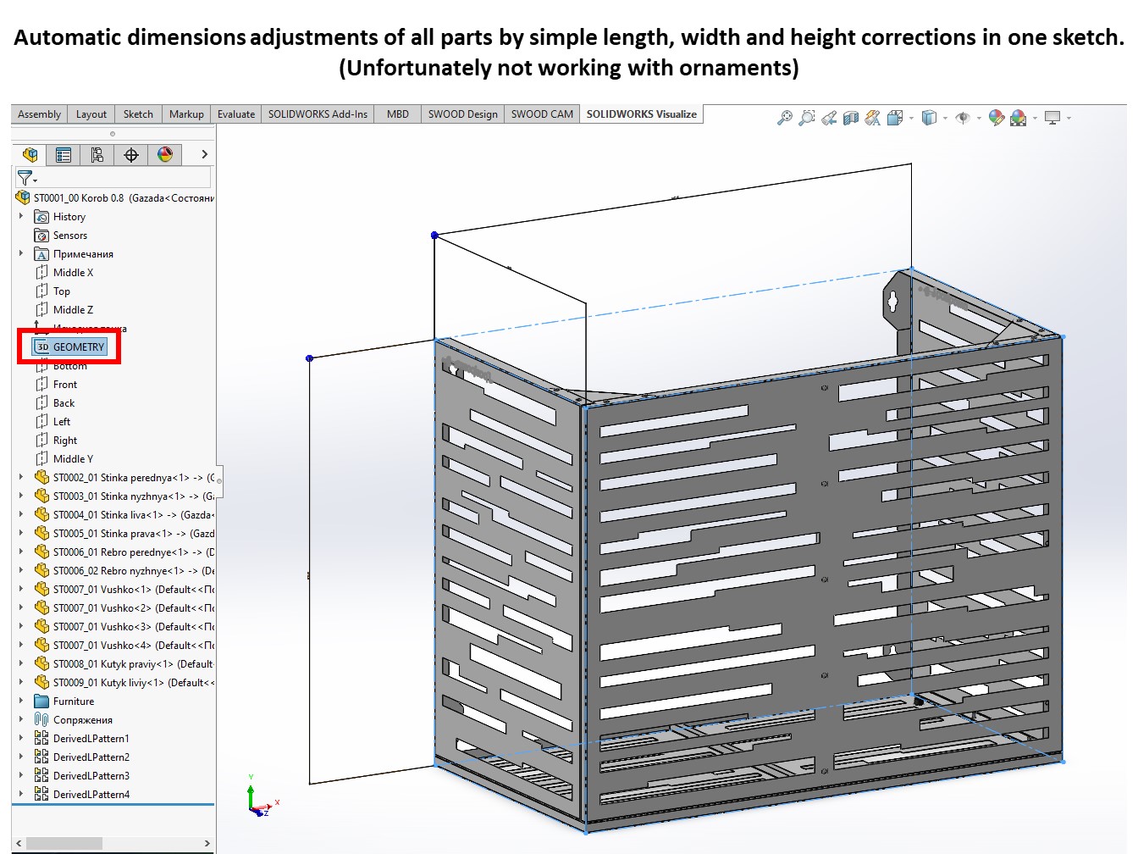Show more manager tabs with the arrow
The image size is (1138, 854).
204,154
